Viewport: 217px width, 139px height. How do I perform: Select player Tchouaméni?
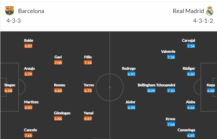pyautogui.click(x=166, y=85)
